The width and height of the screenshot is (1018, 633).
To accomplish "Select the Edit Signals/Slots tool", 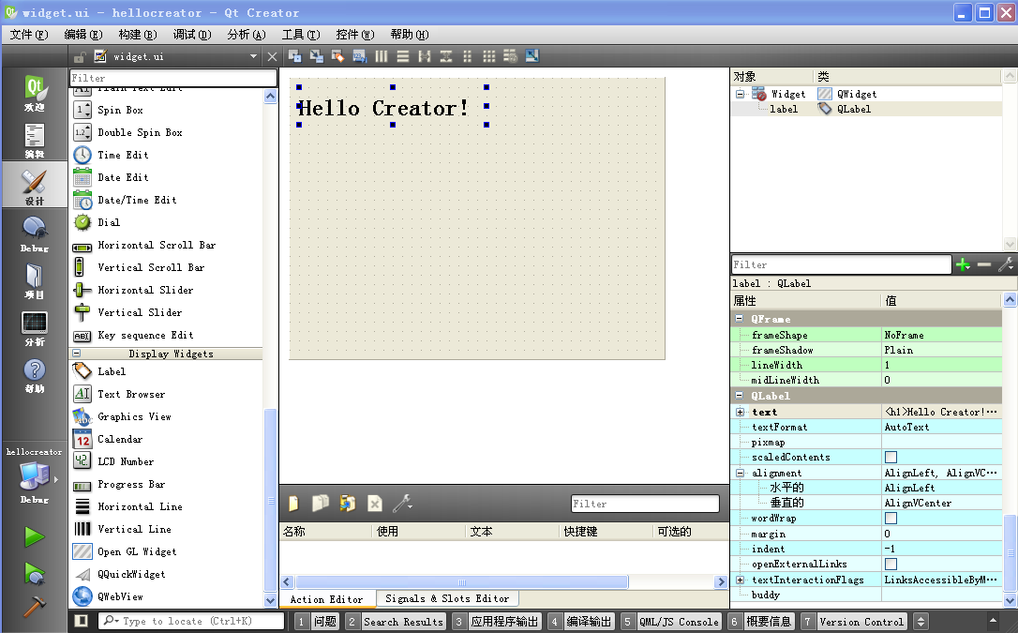I will point(316,56).
